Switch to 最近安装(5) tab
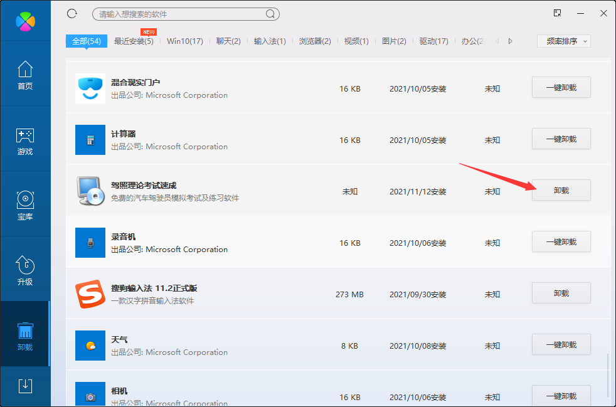616x407 pixels. coord(134,41)
